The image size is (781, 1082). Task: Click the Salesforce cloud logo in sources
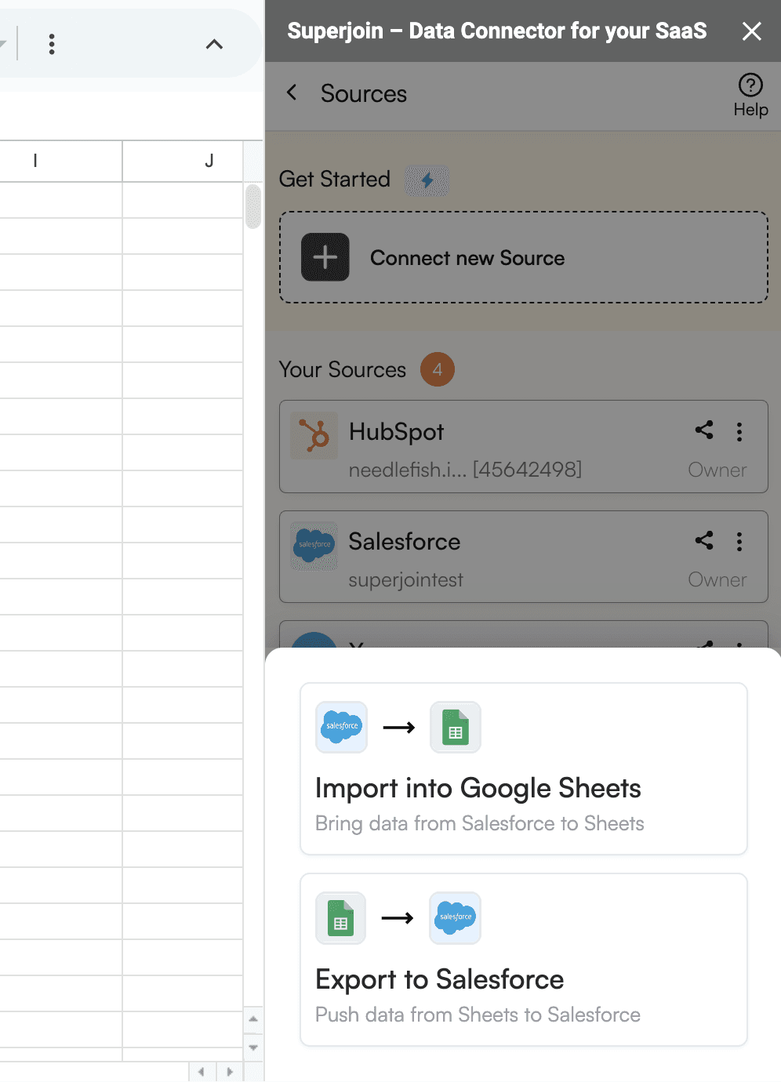pos(314,546)
